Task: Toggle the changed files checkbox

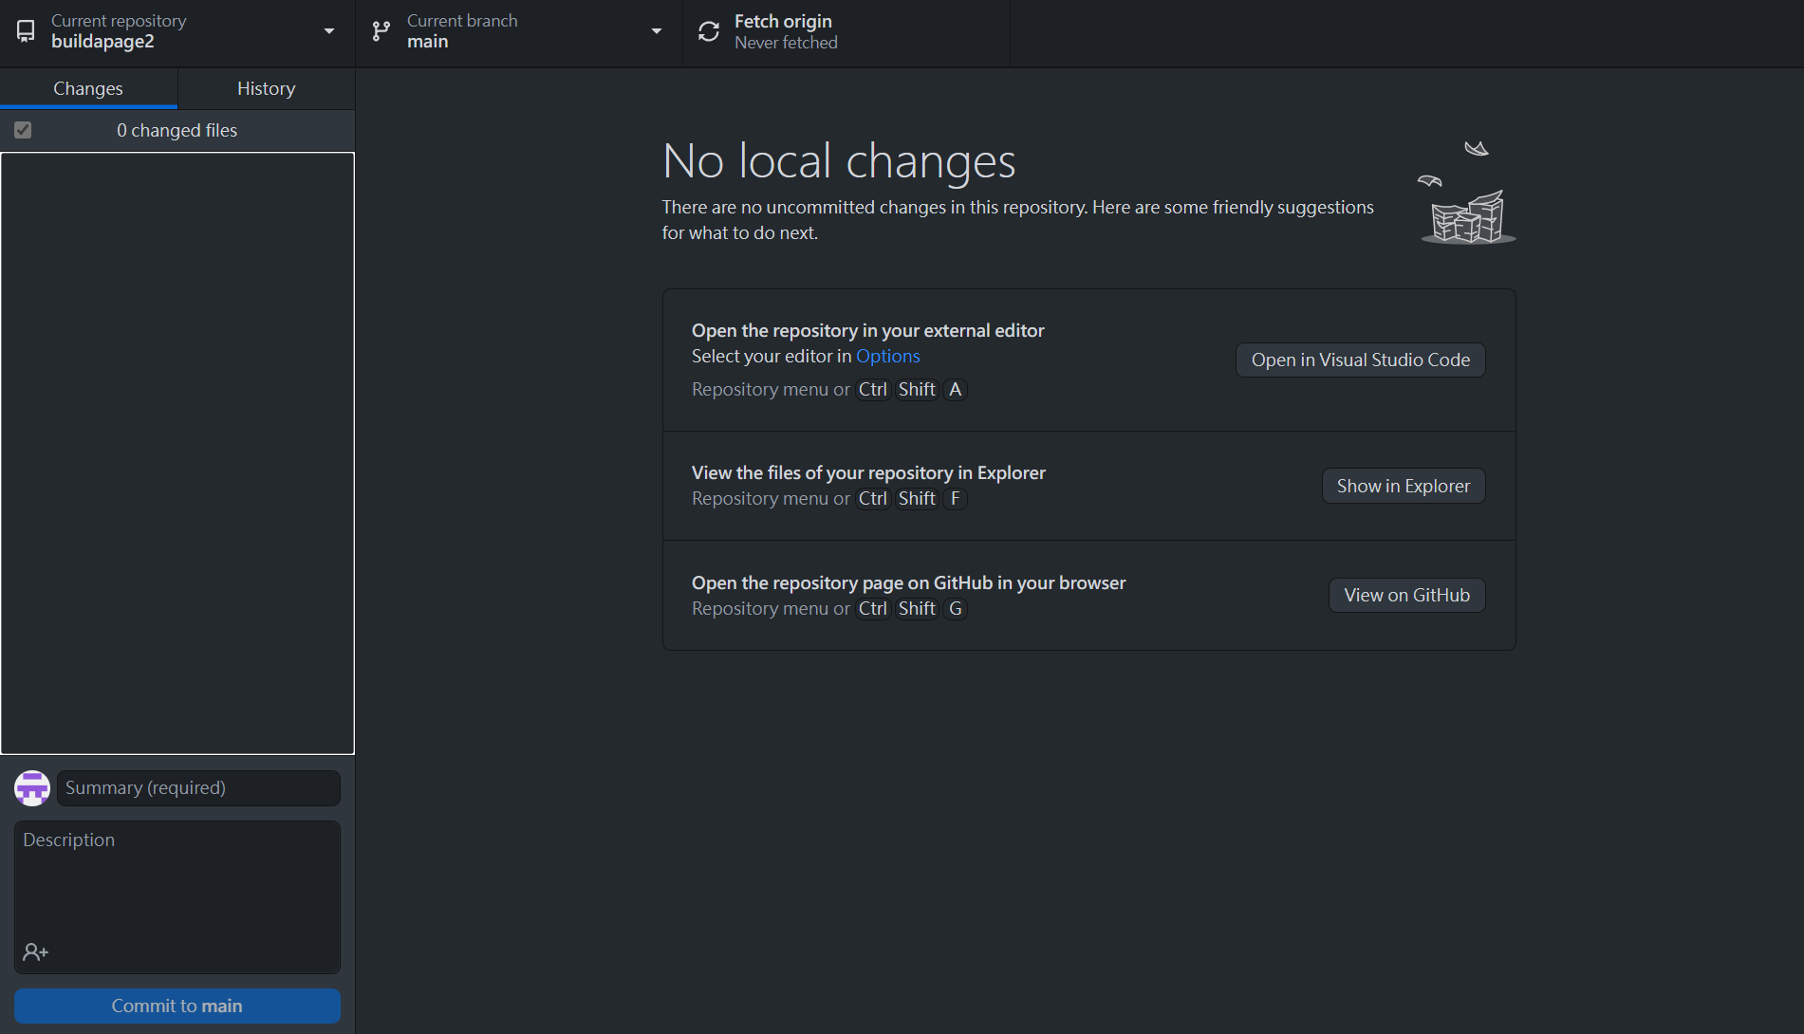Action: pos(23,130)
